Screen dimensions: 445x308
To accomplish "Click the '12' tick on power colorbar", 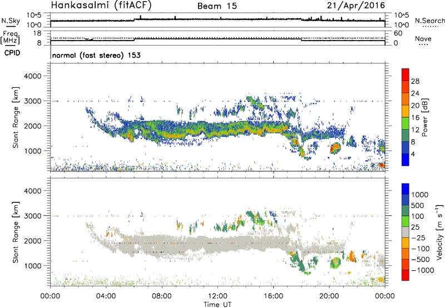I will point(415,130).
